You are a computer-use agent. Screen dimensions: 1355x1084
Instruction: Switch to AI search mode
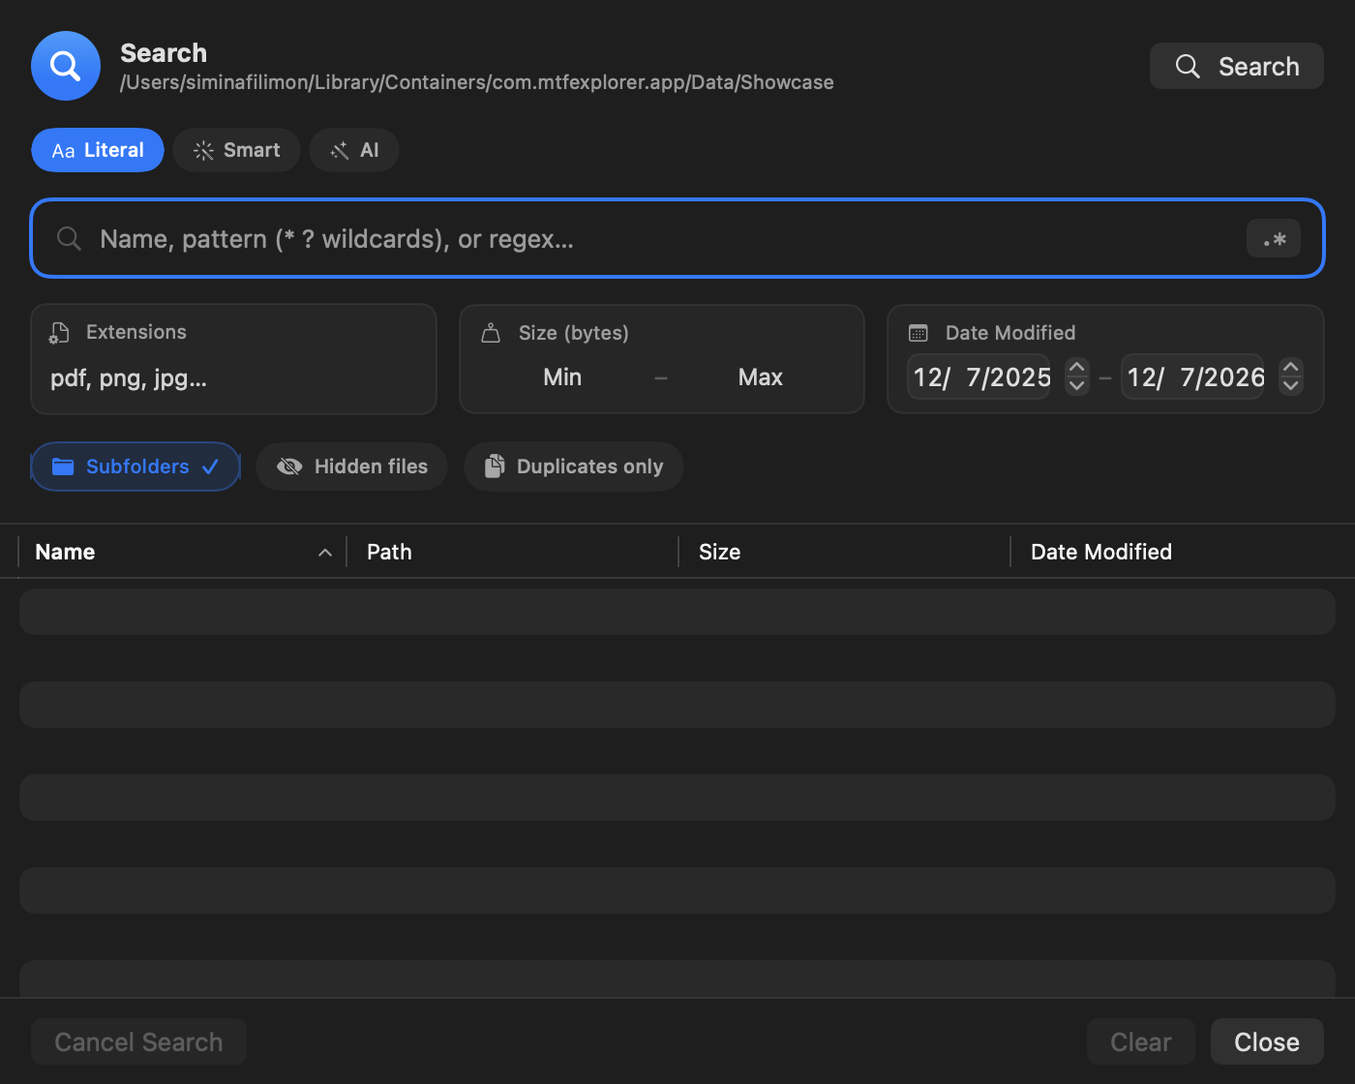click(x=354, y=150)
